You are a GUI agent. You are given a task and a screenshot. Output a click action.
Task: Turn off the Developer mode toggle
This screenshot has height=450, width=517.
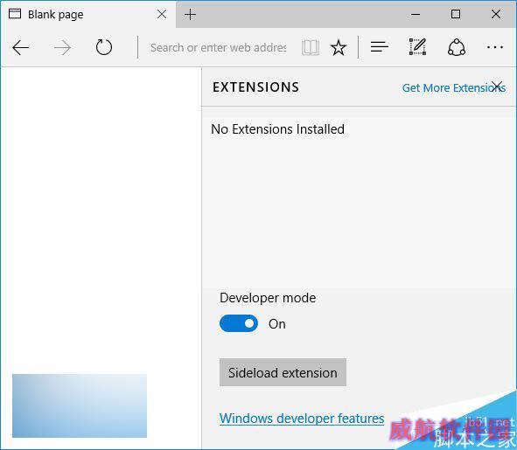point(239,323)
